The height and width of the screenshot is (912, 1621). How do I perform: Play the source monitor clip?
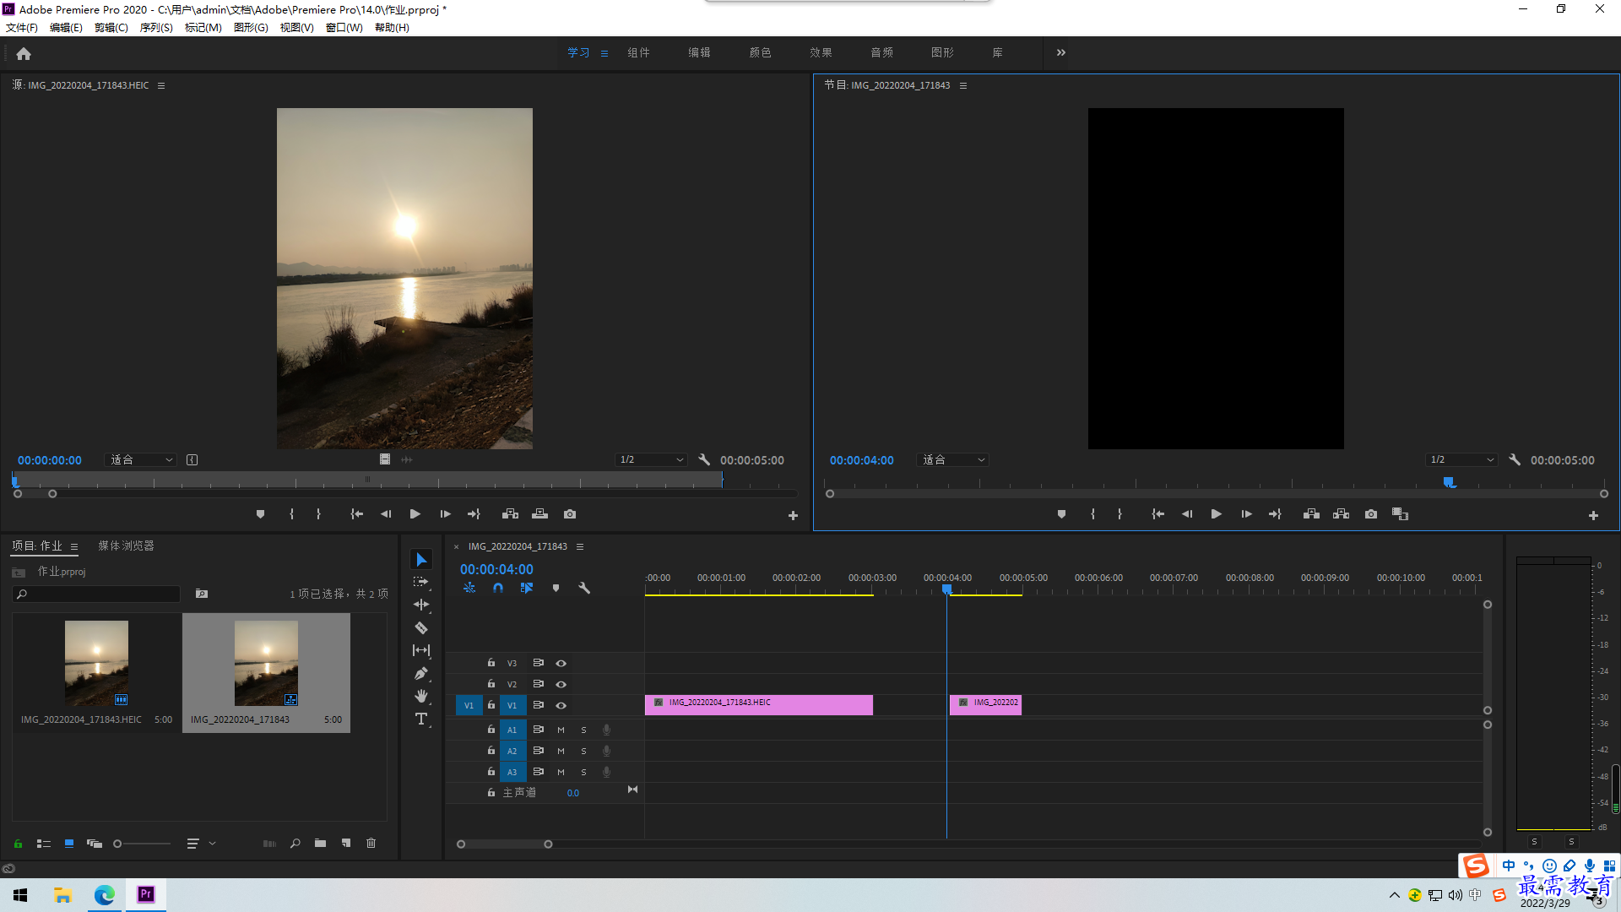(x=415, y=514)
